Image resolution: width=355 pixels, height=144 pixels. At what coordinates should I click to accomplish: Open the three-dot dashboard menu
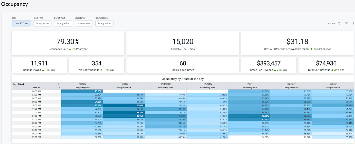[x=353, y=23]
